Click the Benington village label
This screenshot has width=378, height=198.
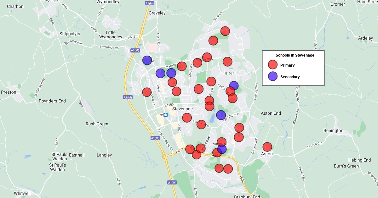point(333,130)
